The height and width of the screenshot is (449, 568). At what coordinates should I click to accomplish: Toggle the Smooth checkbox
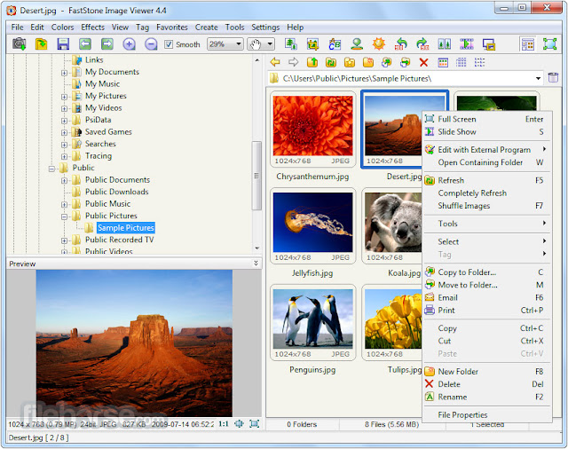click(x=169, y=44)
